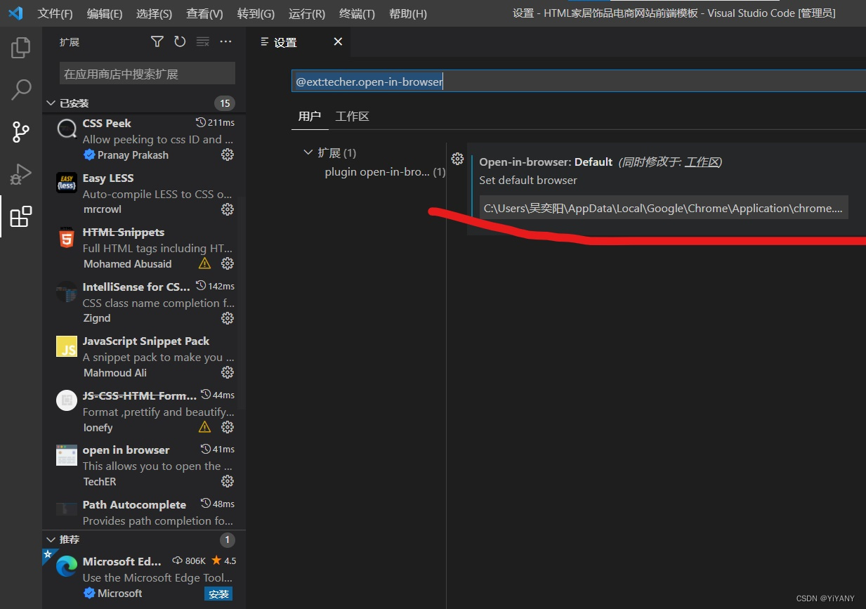Click the Chrome browser path input field
This screenshot has width=866, height=609.
click(x=663, y=208)
